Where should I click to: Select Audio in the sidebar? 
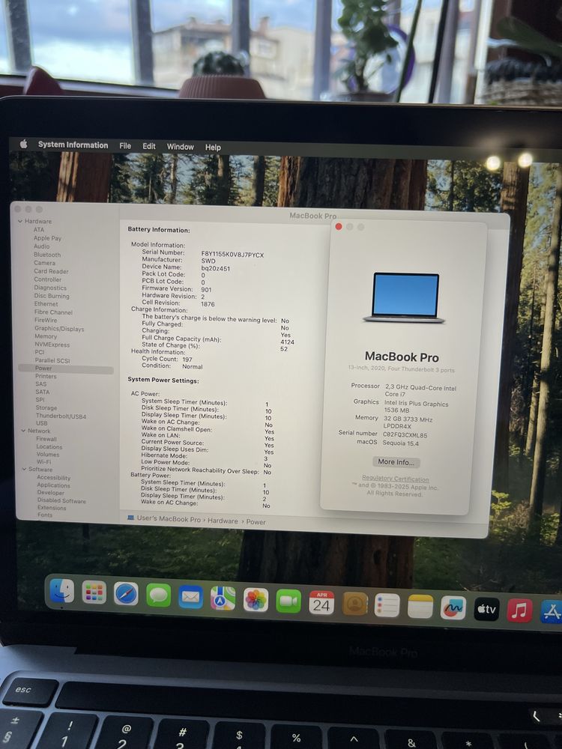[x=41, y=246]
